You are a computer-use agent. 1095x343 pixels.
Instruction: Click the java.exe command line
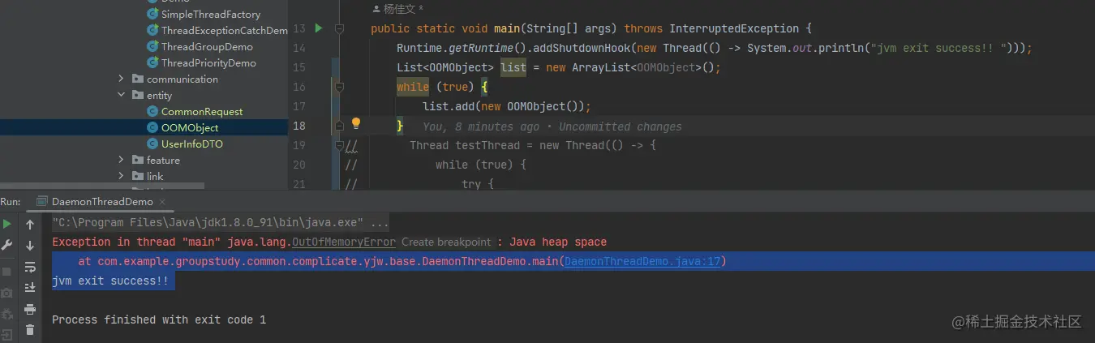coord(221,222)
